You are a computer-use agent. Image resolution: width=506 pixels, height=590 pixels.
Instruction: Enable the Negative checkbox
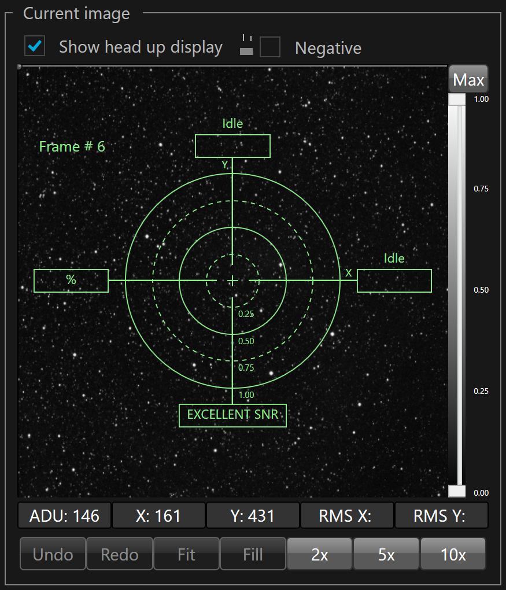(269, 47)
